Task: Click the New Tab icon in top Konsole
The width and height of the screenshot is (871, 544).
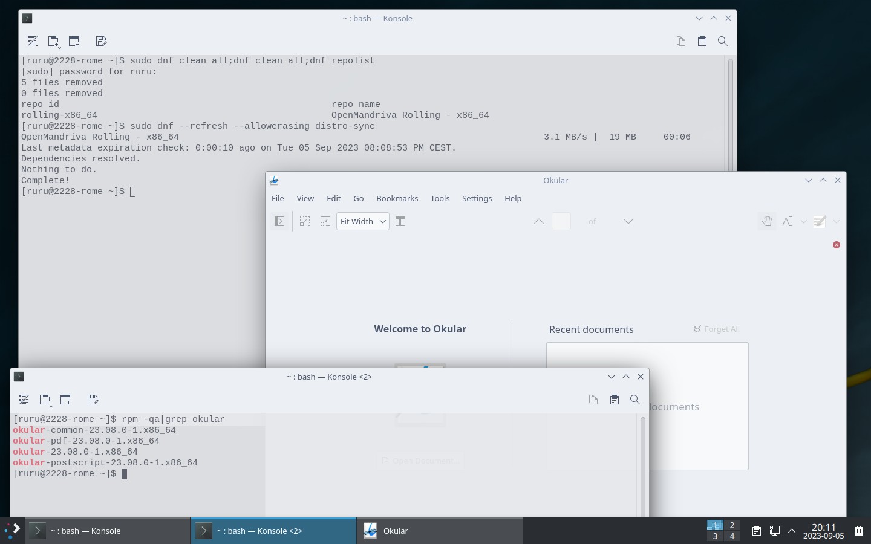Action: click(53, 41)
